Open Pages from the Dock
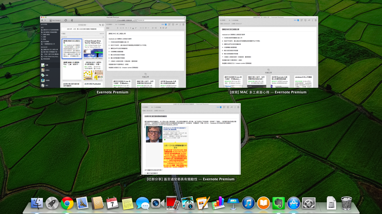382x214 pixels. point(203,203)
